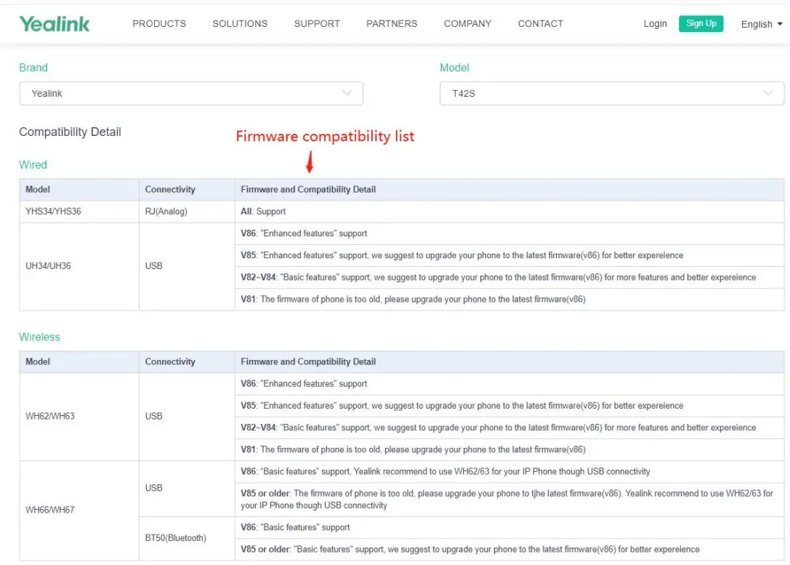This screenshot has width=790, height=565.
Task: Click the Yealink logo
Action: coord(55,24)
